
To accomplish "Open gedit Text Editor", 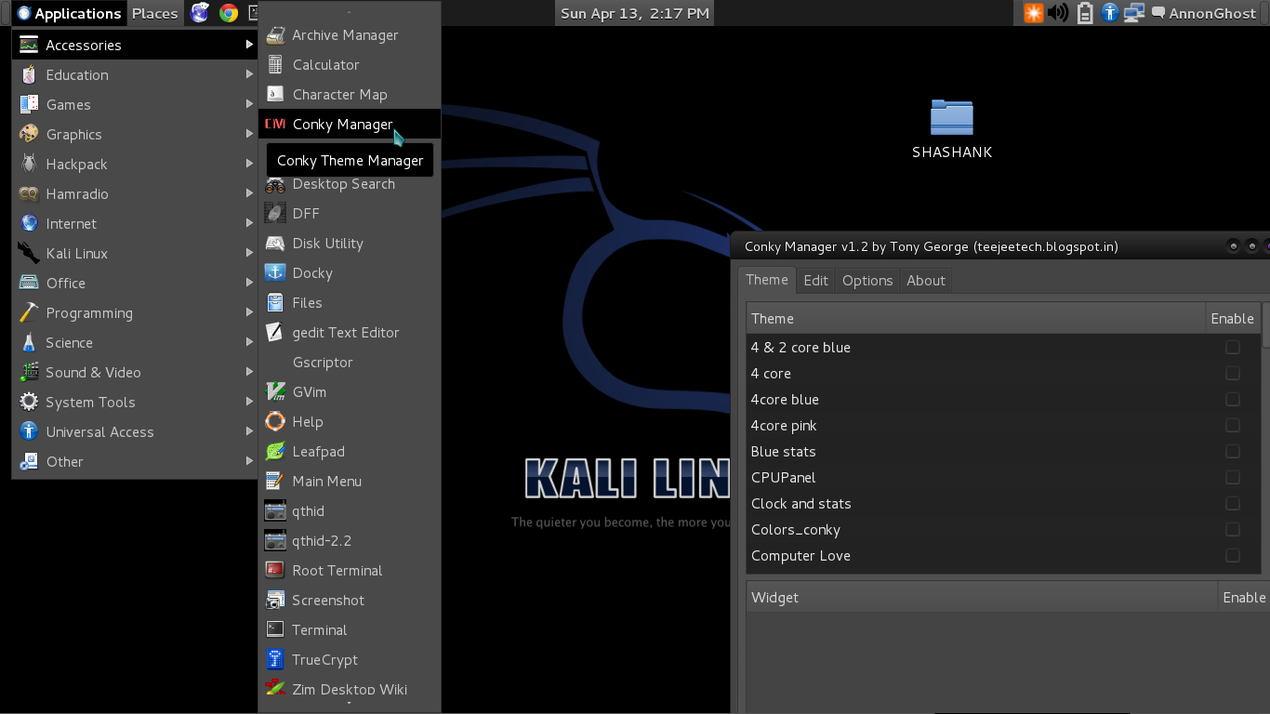I will pyautogui.click(x=344, y=332).
